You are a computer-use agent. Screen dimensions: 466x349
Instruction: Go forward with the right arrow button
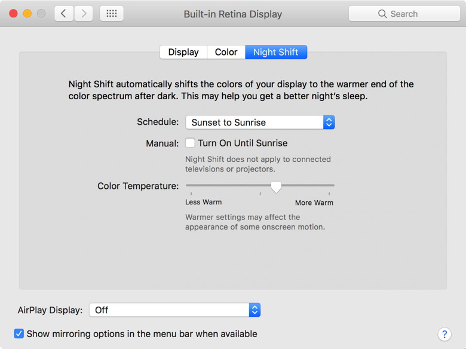point(84,13)
